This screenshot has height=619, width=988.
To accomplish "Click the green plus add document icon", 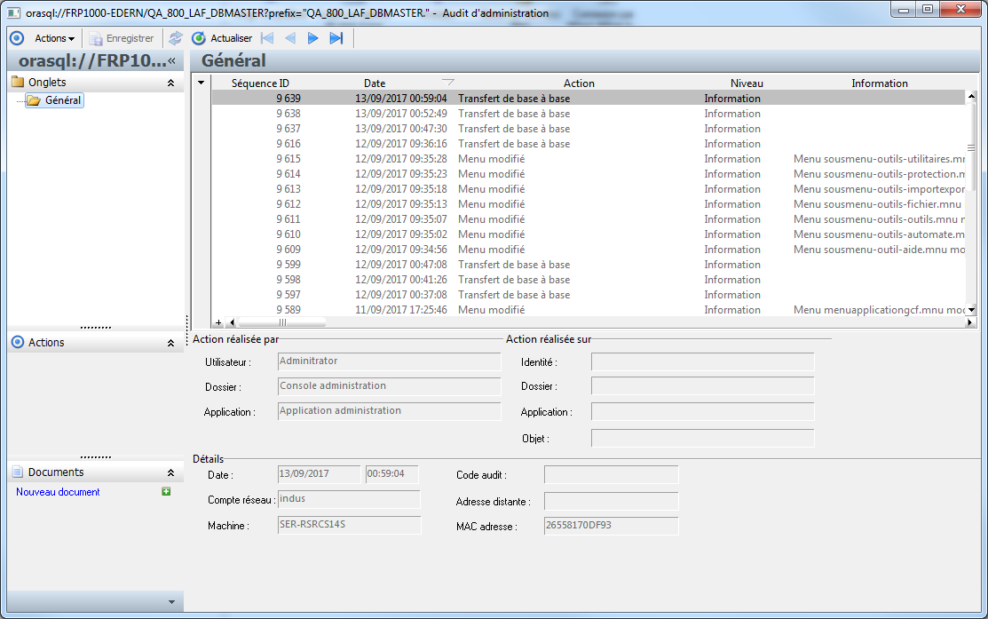I will coord(166,492).
